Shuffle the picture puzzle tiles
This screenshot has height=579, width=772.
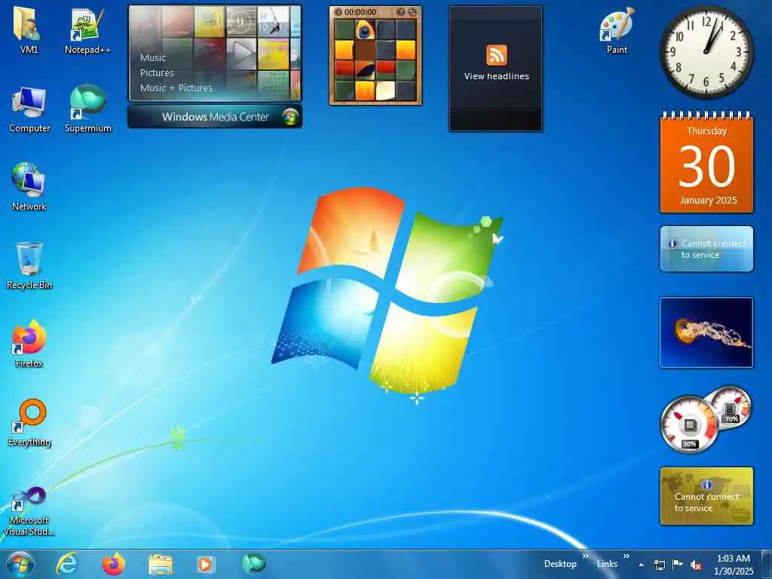pyautogui.click(x=412, y=12)
